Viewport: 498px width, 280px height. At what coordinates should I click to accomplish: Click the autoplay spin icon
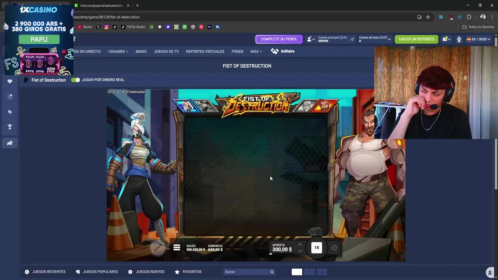[334, 248]
